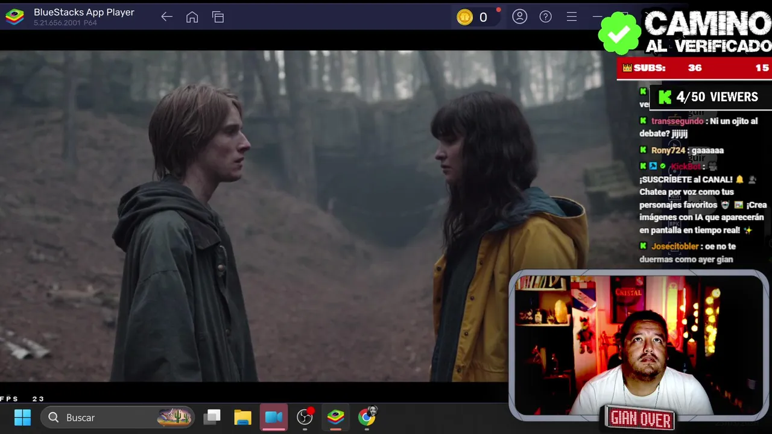Open the BlueStacks help question-mark icon
Viewport: 772px width, 434px height.
tap(546, 17)
